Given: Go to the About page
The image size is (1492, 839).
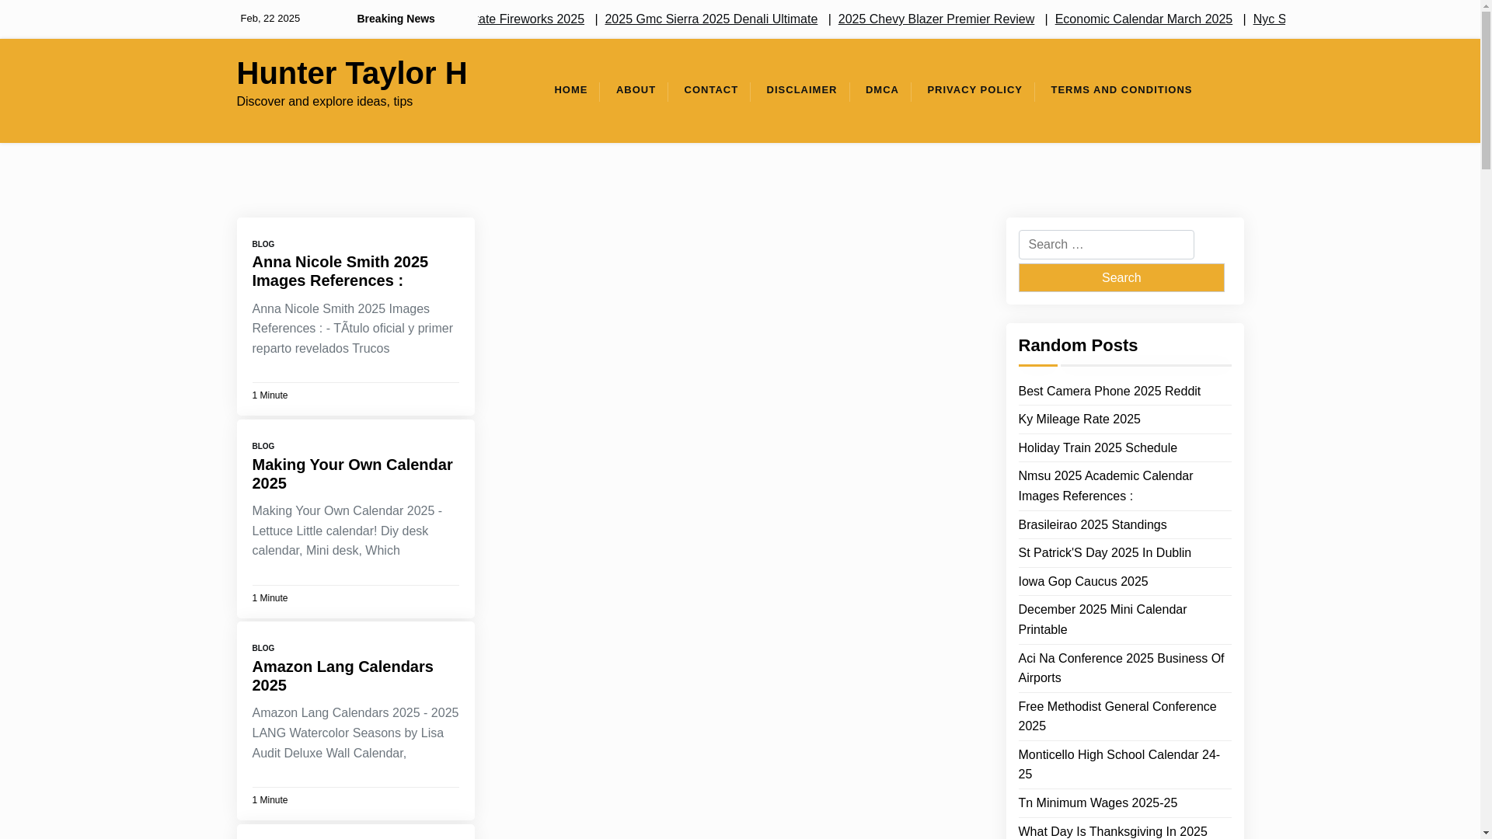Looking at the screenshot, I should coord(636,90).
